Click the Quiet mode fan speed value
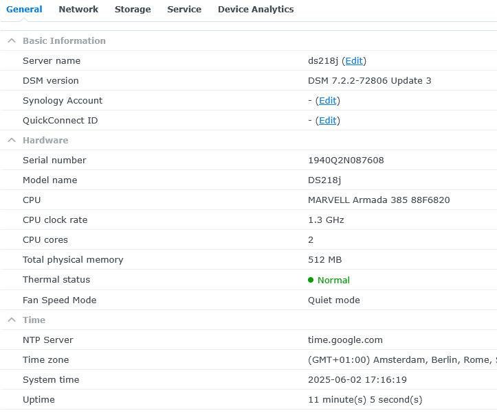Image resolution: width=497 pixels, height=415 pixels. tap(334, 300)
